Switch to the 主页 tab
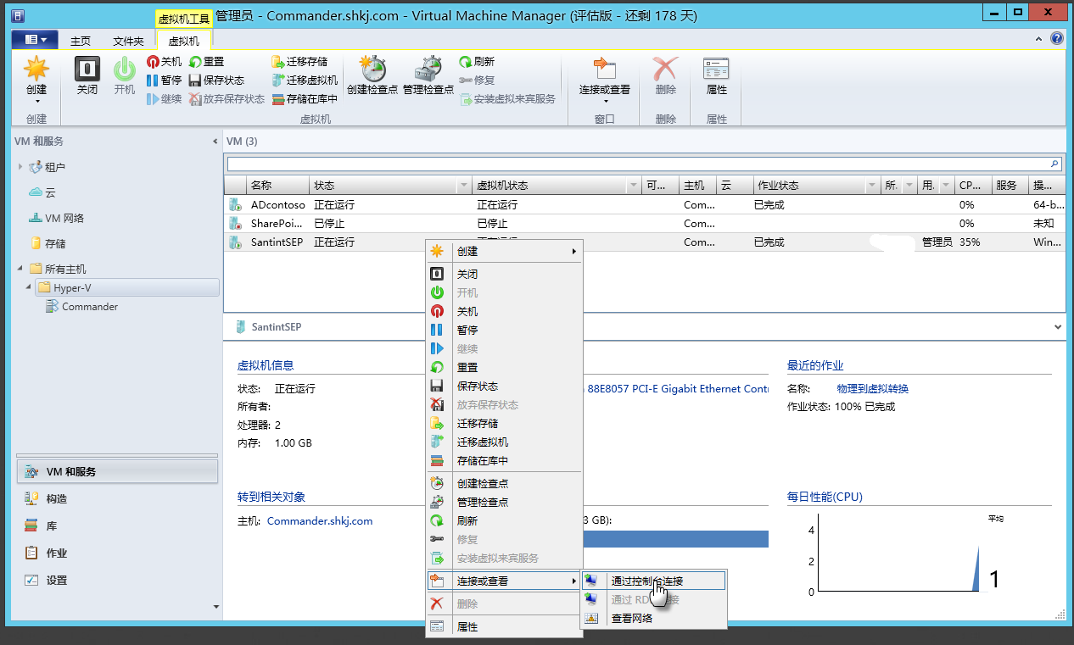Viewport: 1074px width, 645px height. [x=81, y=41]
